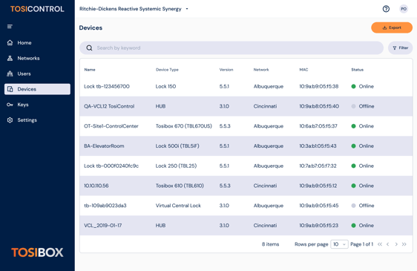Click Albuquerque network in OT-Site1-ControlCenter row
Viewport: 417px width, 271px height.
(269, 126)
